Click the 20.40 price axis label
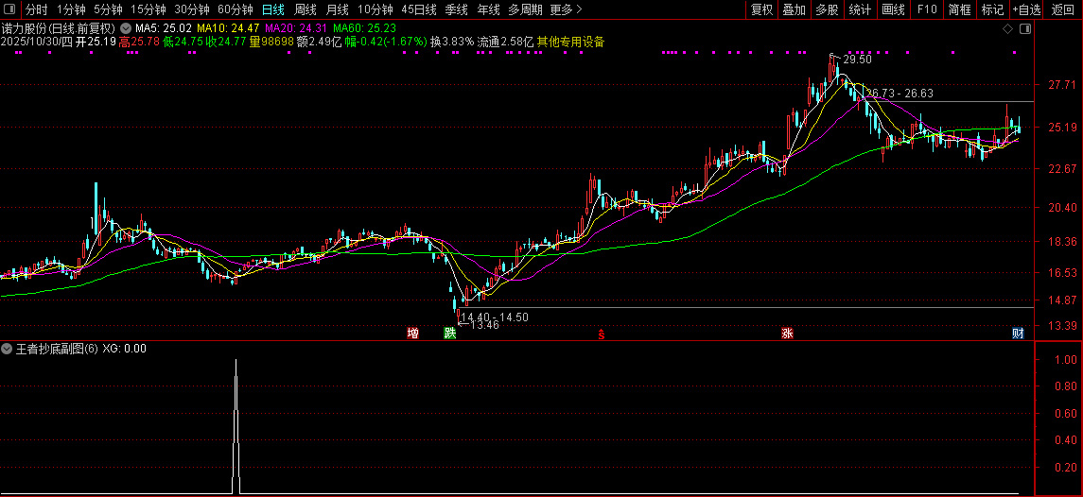This screenshot has width=1083, height=497. tap(1061, 207)
